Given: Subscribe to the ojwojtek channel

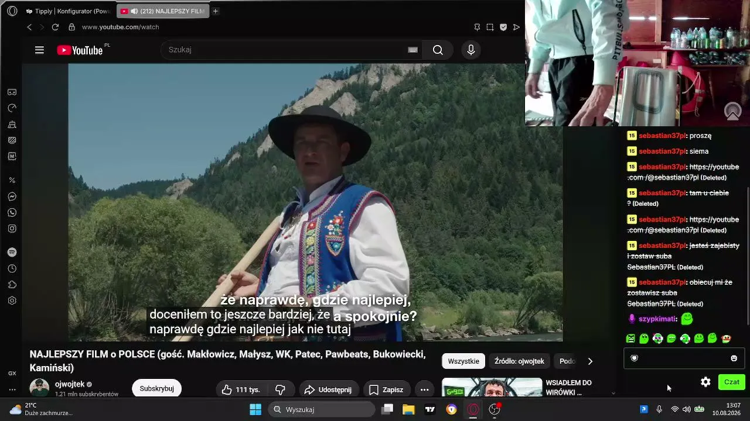Looking at the screenshot, I should [x=156, y=389].
